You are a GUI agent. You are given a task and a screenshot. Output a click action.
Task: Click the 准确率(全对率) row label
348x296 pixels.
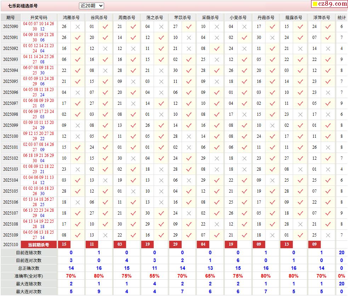[29, 276]
